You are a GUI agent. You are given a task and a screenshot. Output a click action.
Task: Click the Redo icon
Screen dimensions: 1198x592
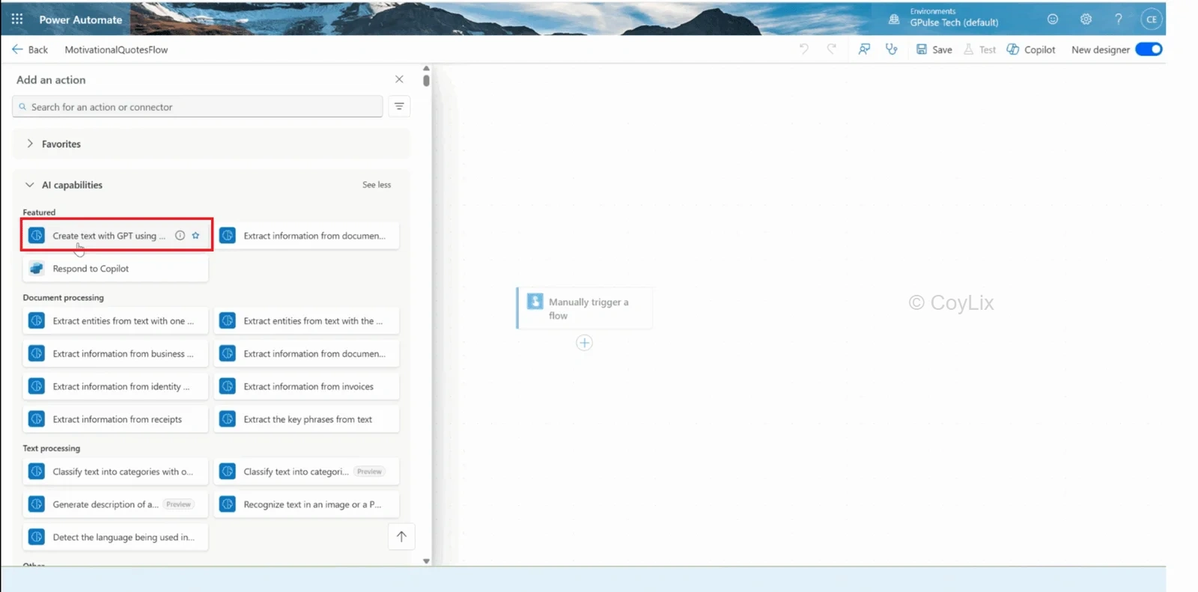(x=832, y=49)
